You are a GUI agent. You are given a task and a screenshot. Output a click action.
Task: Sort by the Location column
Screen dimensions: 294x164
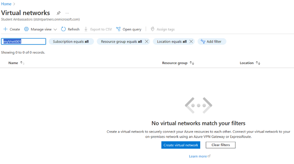pyautogui.click(x=250, y=63)
